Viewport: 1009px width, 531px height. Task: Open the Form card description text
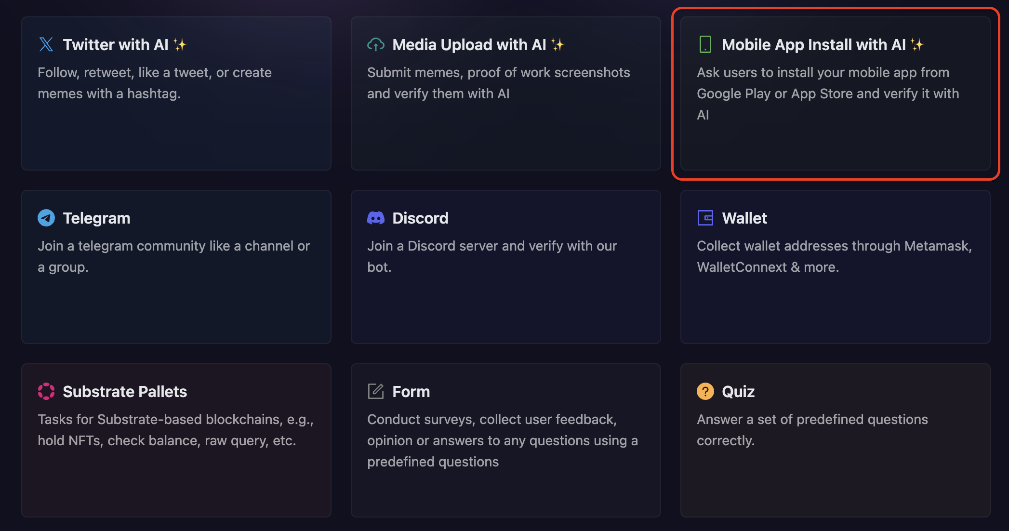tap(502, 440)
